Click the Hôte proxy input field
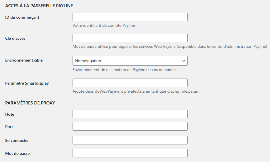This screenshot has height=162, width=270. [x=130, y=114]
